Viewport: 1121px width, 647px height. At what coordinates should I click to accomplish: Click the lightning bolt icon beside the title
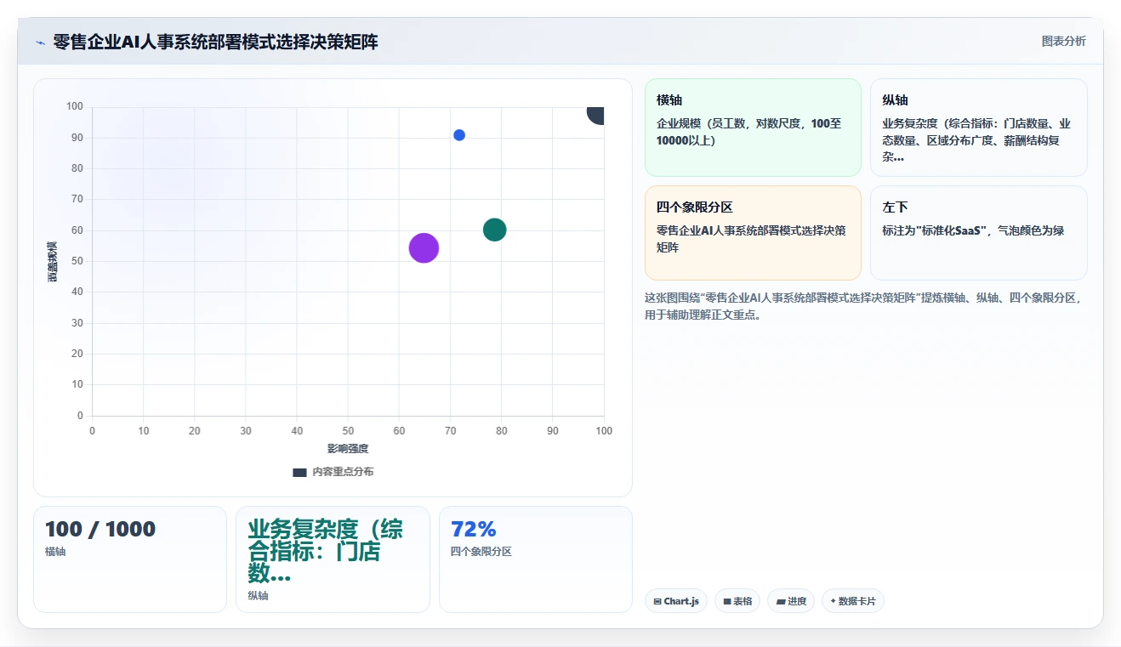[40, 42]
